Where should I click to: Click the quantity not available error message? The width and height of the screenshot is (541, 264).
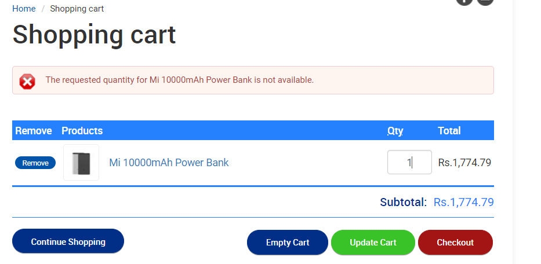179,80
